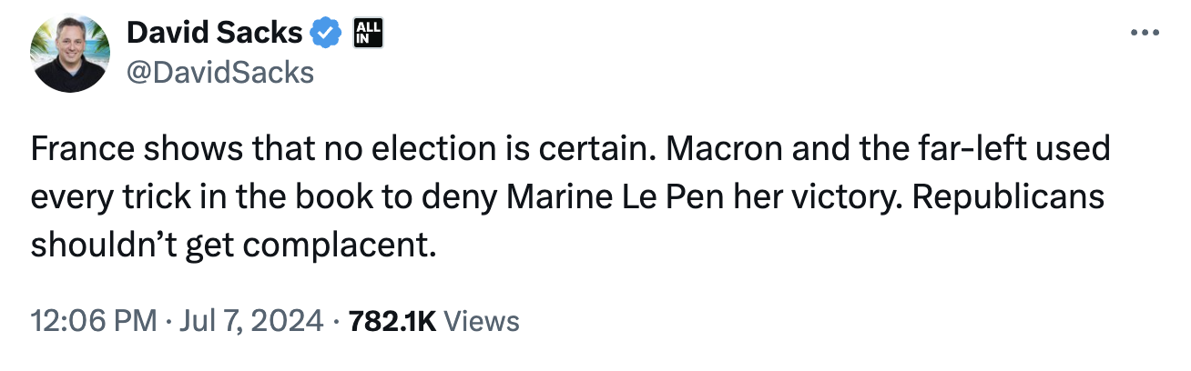This screenshot has width=1191, height=371.
Task: Open the @DavidSacks handle link
Action: [220, 72]
